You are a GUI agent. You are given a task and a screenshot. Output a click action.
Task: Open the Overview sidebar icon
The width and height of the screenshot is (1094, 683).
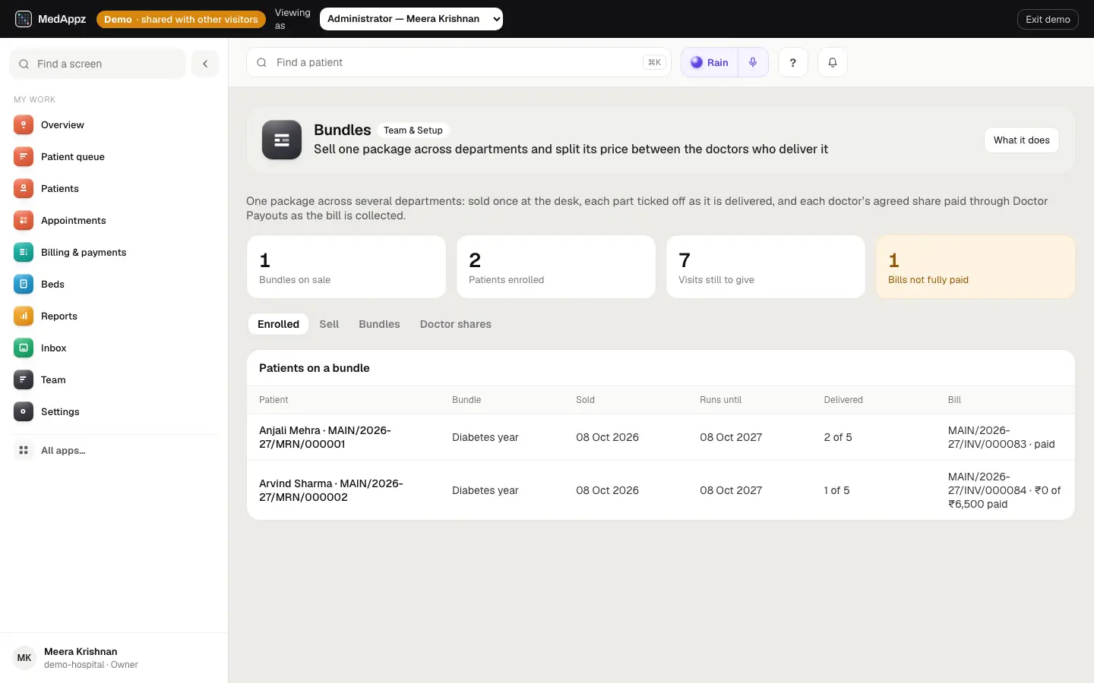[24, 124]
